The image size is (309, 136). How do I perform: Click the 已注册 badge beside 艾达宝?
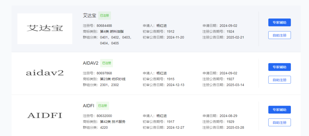104,16
